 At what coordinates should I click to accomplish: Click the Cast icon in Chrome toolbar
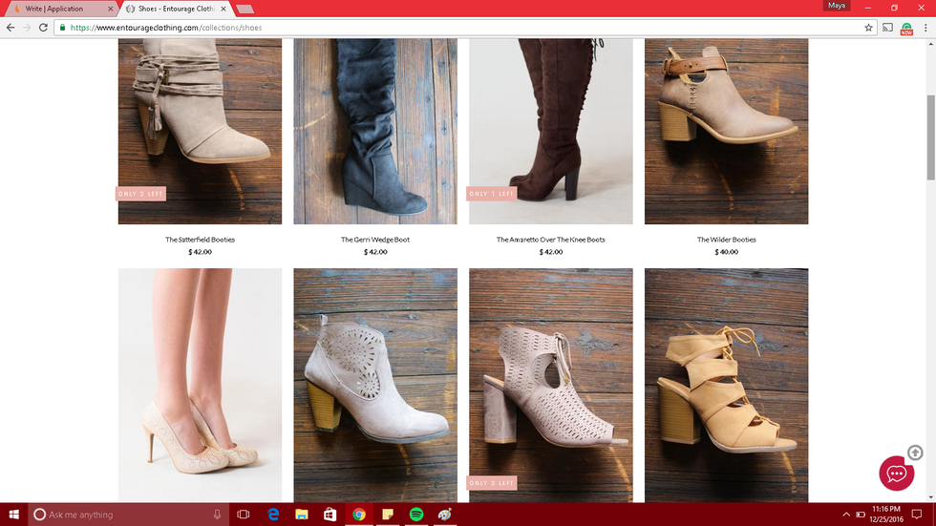[887, 28]
